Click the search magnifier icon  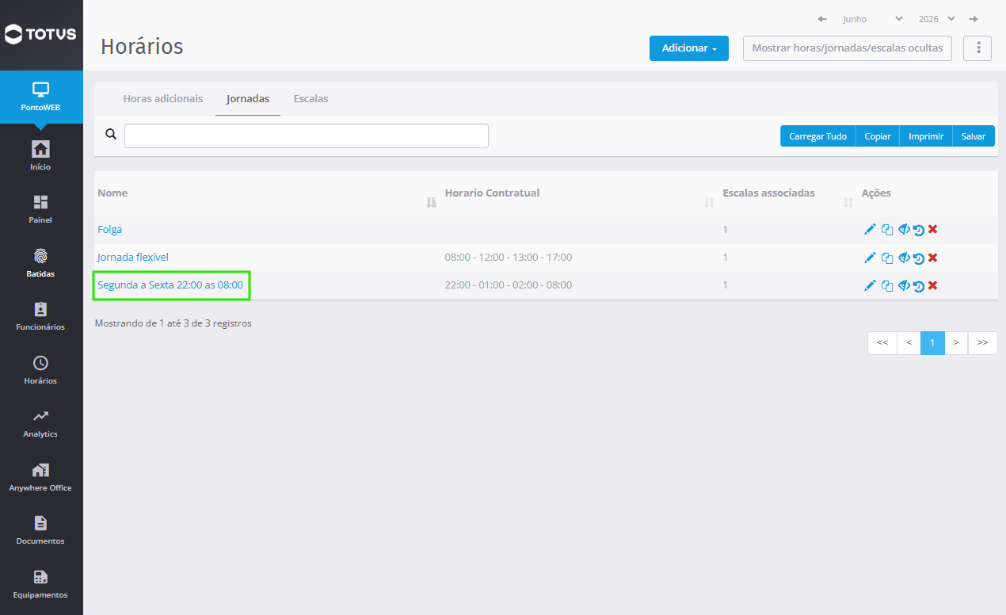click(x=111, y=135)
